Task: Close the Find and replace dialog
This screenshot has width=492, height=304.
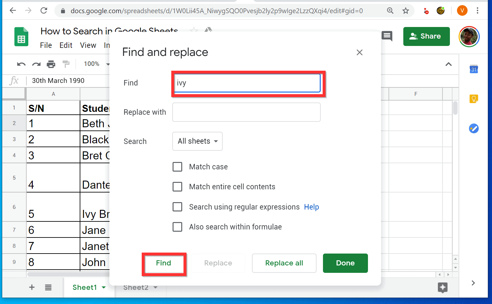Action: [360, 52]
